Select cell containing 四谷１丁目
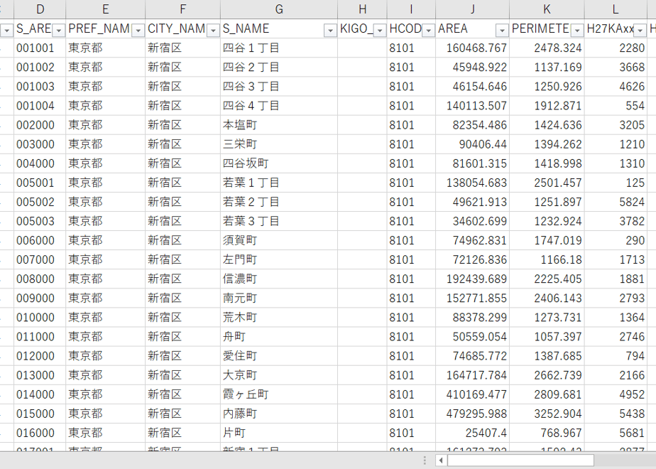656x469 pixels. [279, 48]
